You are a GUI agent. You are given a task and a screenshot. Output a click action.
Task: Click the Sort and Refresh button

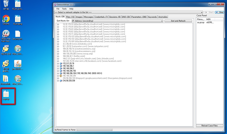[x=178, y=21]
